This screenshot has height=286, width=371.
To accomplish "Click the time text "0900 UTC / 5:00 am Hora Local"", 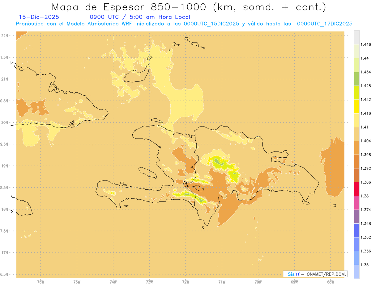I will [140, 17].
